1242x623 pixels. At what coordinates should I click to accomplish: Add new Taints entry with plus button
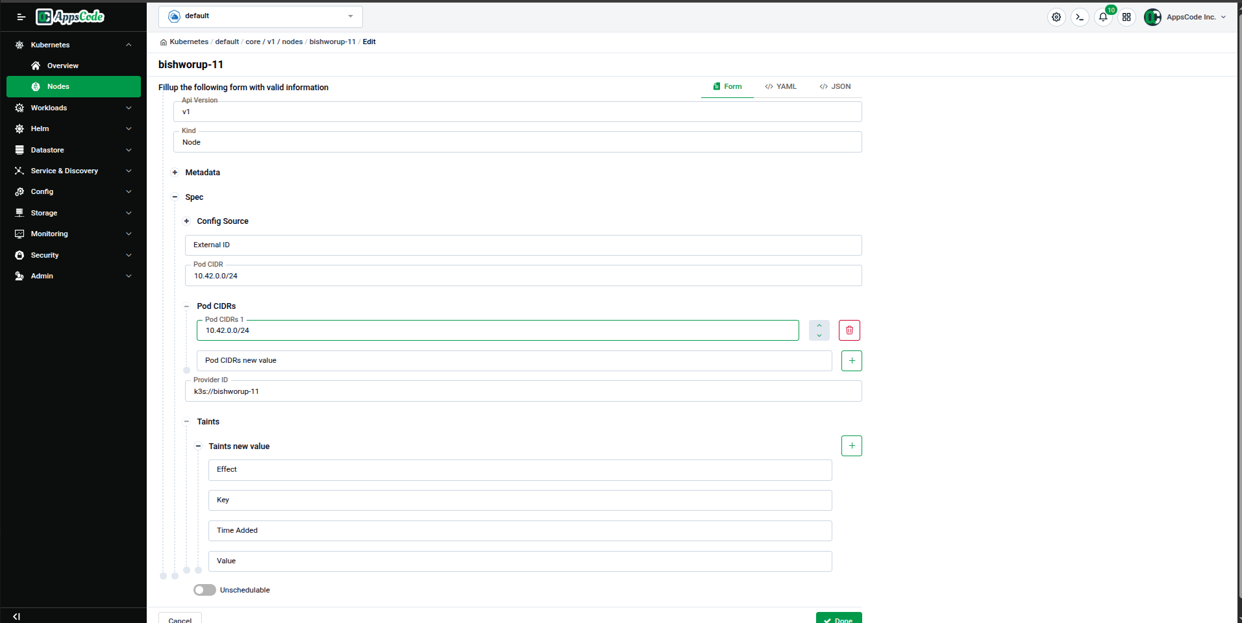click(851, 446)
